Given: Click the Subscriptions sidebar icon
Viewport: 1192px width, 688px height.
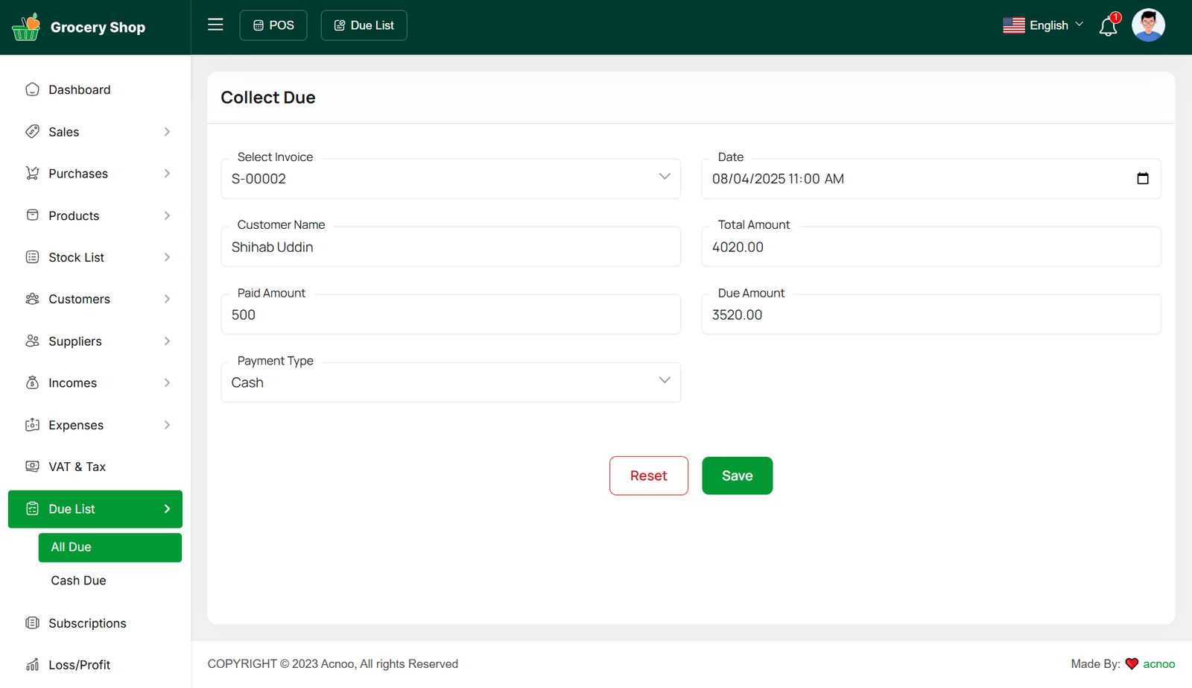Looking at the screenshot, I should click(32, 623).
